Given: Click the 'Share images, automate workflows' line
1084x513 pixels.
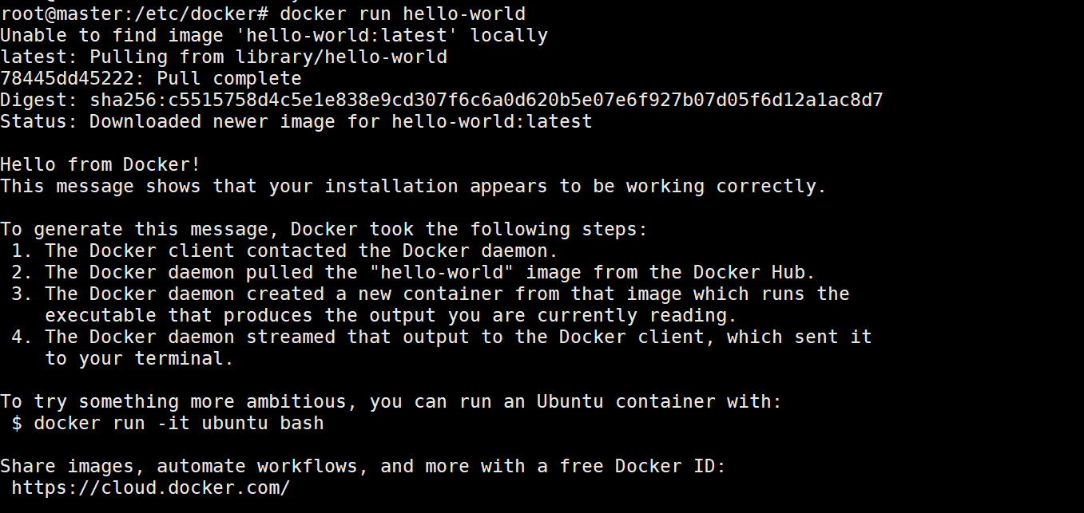Looking at the screenshot, I should (x=363, y=466).
